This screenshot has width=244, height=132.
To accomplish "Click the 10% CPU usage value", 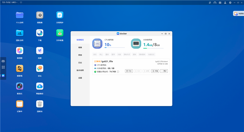I will (x=108, y=45).
